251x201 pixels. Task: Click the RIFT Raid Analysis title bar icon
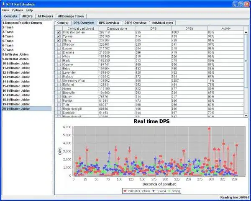pos(3,4)
